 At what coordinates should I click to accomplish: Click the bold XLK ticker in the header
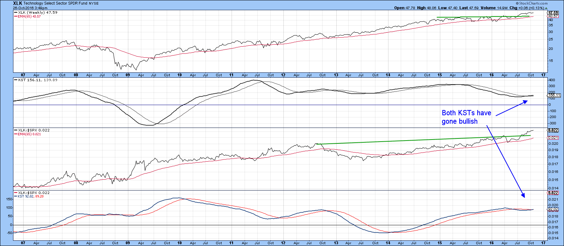tap(18, 3)
